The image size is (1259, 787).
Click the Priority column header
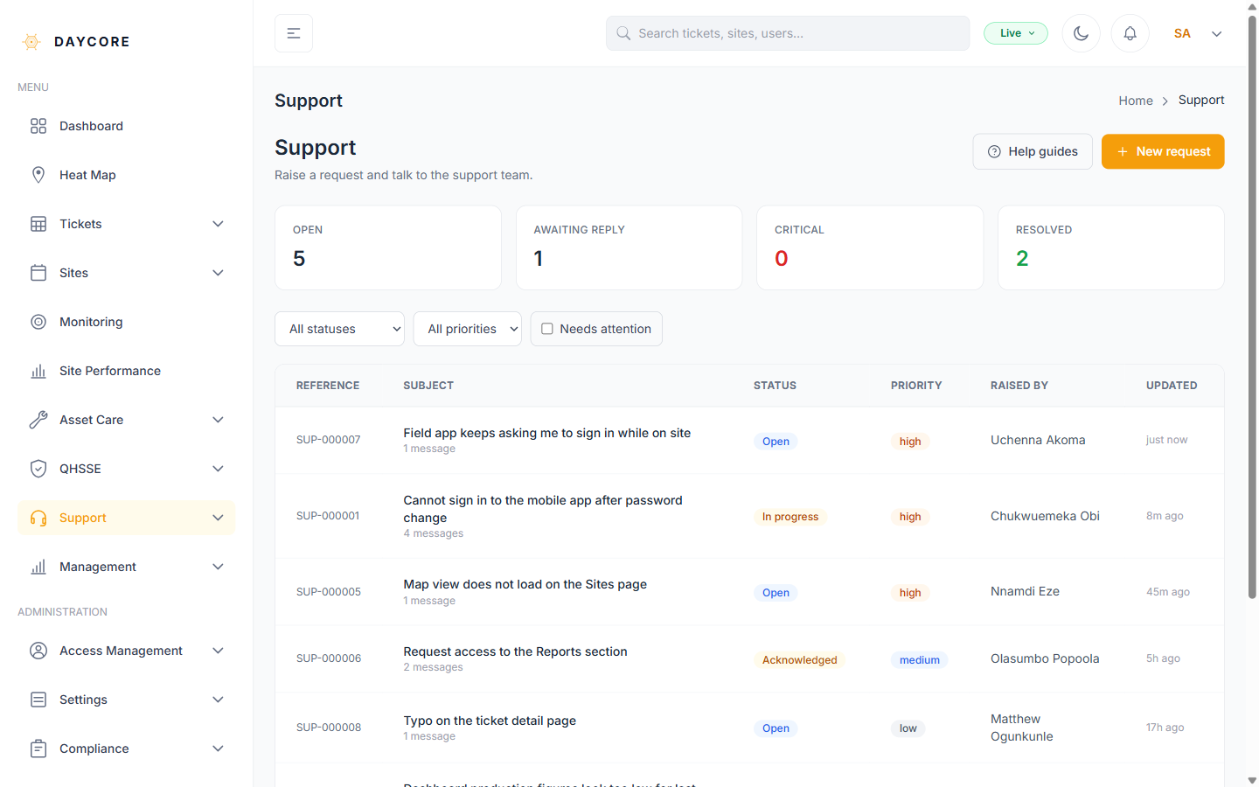click(916, 386)
